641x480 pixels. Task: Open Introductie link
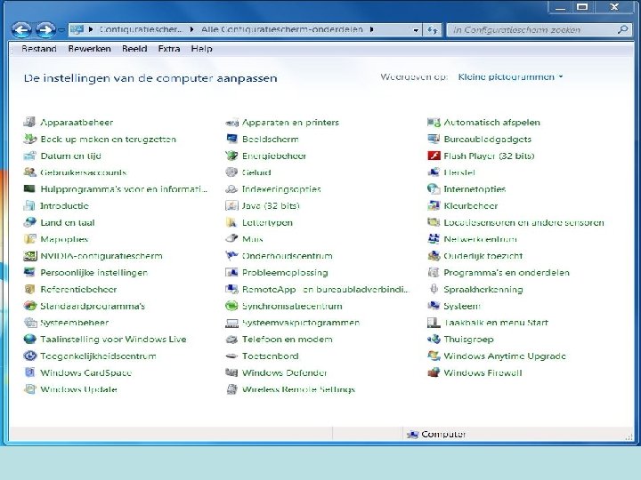tap(64, 205)
